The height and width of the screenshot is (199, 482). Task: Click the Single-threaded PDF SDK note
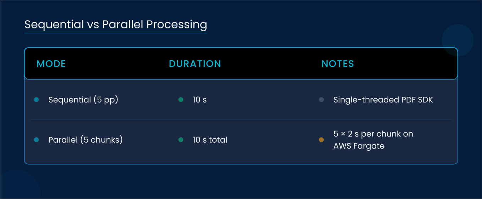(383, 100)
